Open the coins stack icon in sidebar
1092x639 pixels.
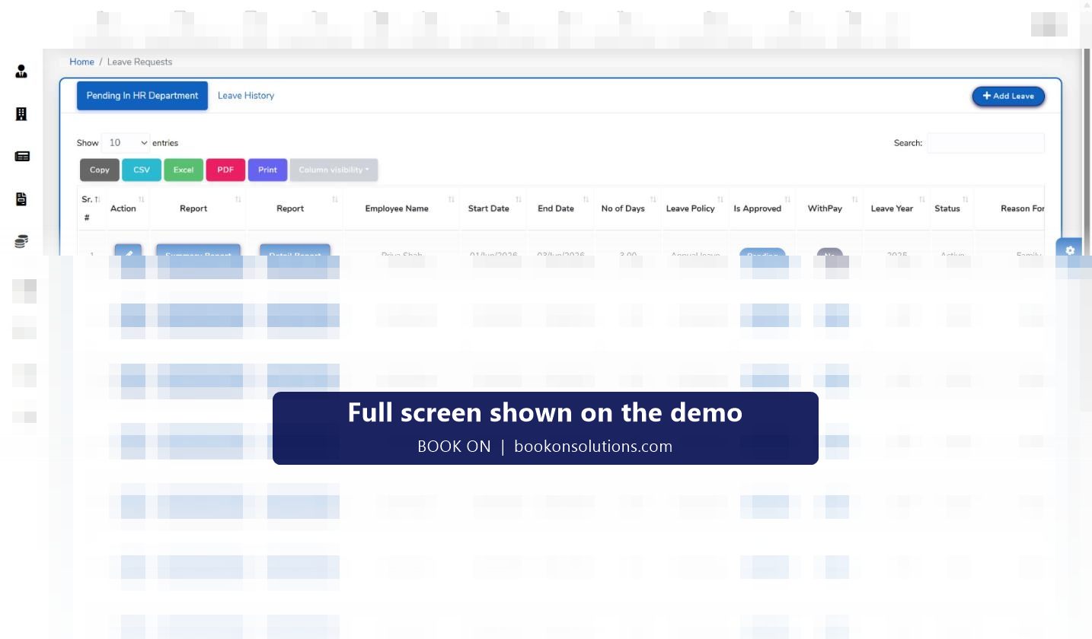click(x=21, y=241)
